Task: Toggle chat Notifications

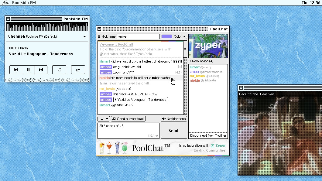Action: pos(174,119)
